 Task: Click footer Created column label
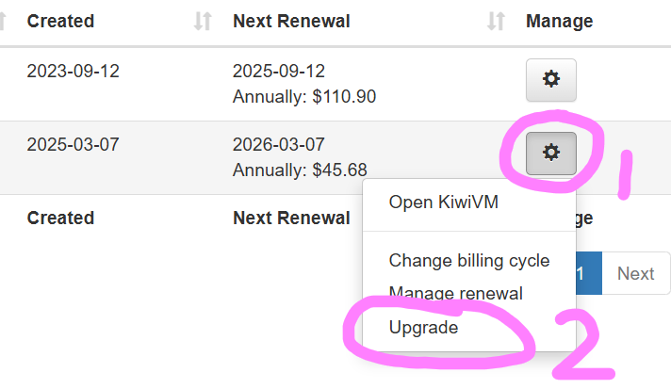click(60, 218)
